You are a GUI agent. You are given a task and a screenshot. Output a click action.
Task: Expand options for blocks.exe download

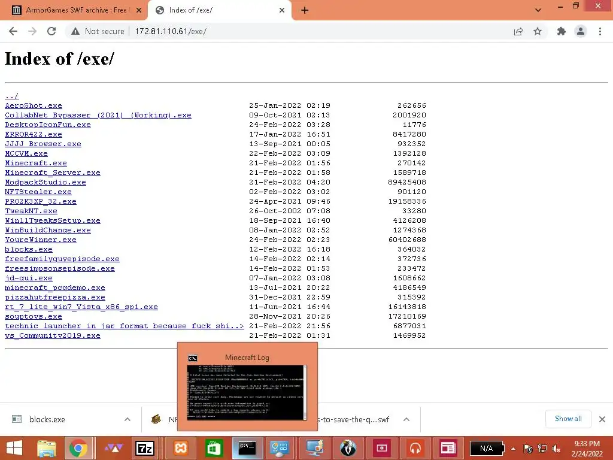[128, 419]
